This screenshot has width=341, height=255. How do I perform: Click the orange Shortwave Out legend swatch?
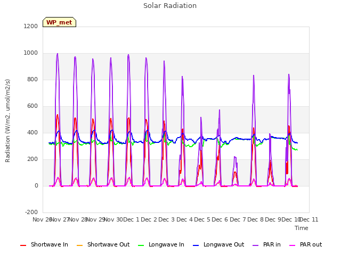[79, 245]
